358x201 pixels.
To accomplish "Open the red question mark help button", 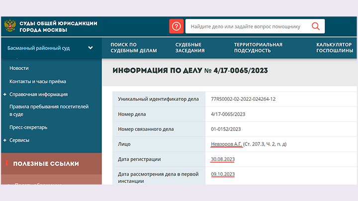I will [x=176, y=26].
